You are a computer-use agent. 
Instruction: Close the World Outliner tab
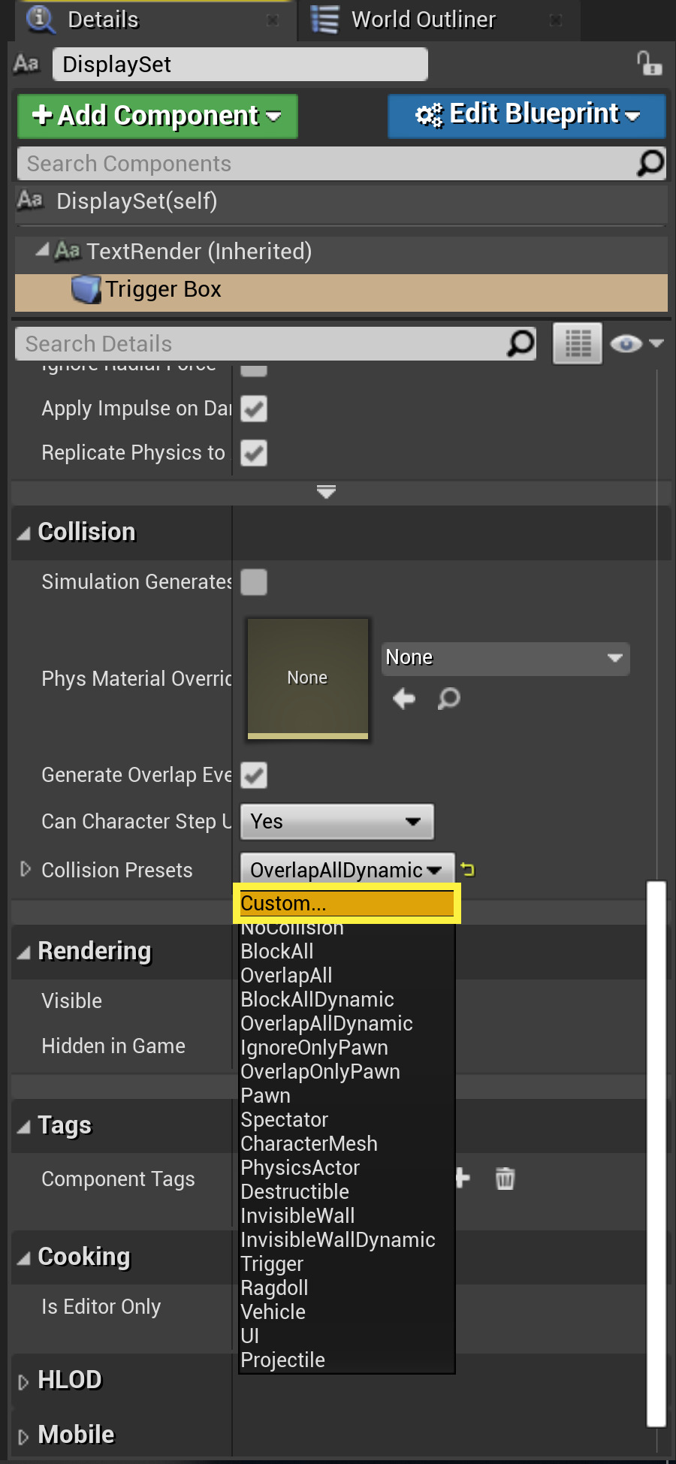click(x=556, y=20)
